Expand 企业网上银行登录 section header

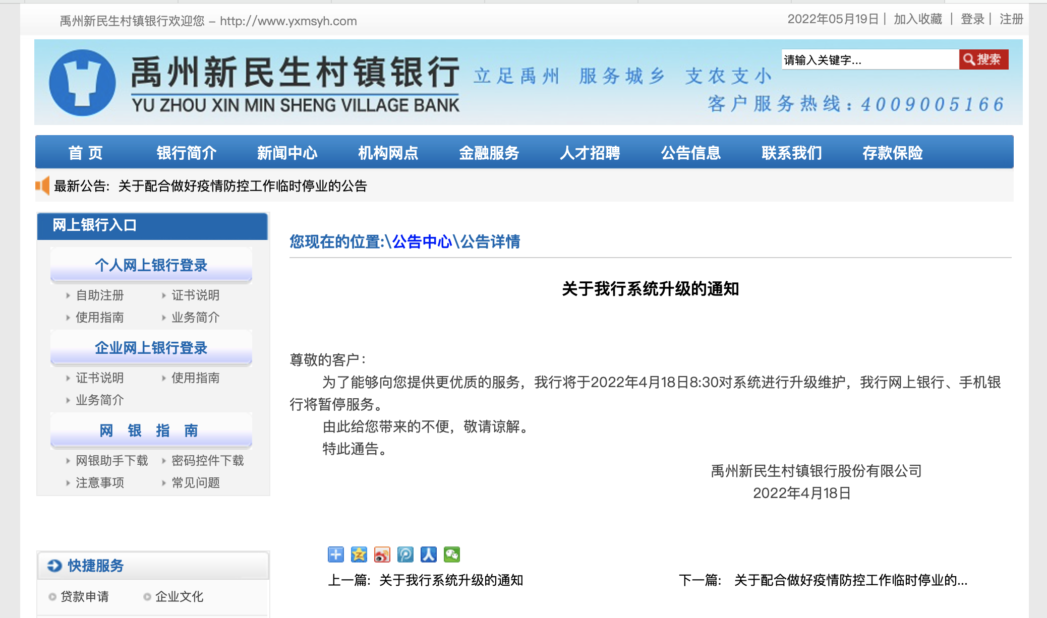click(151, 348)
